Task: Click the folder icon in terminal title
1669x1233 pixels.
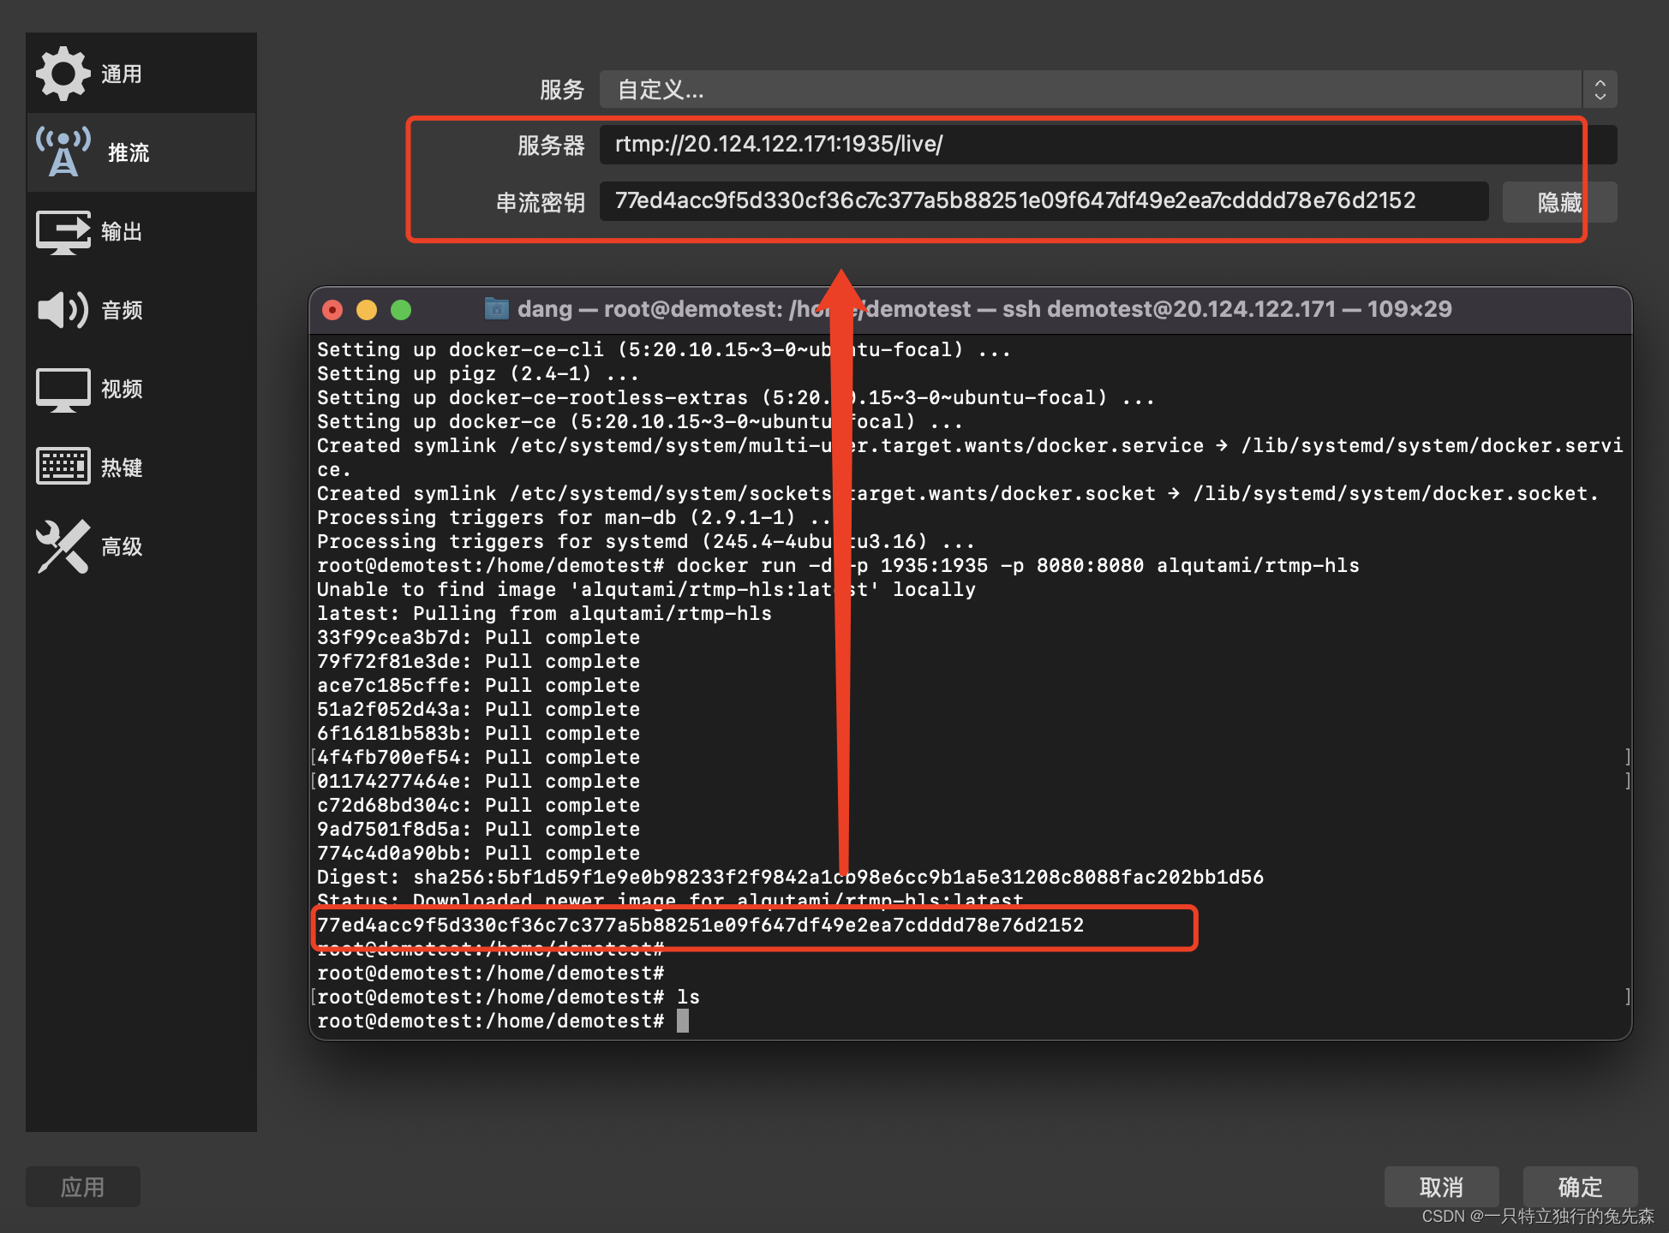Action: [x=496, y=308]
